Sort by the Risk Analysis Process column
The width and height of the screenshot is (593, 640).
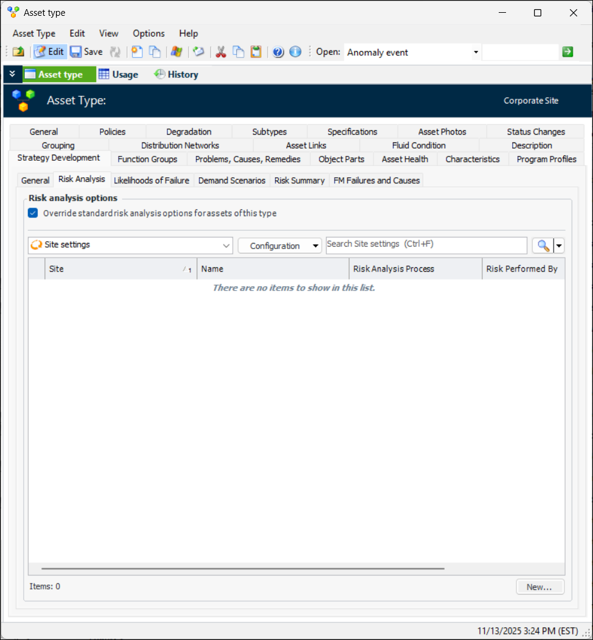tap(415, 269)
